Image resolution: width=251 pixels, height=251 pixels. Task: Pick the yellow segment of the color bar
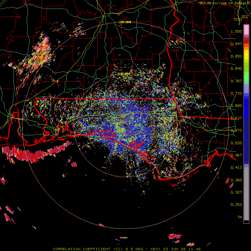246,55
